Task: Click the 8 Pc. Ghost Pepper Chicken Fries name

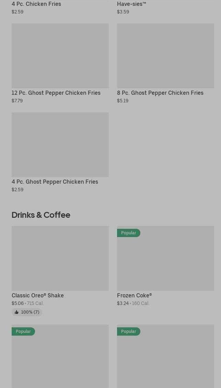Action: (x=160, y=93)
